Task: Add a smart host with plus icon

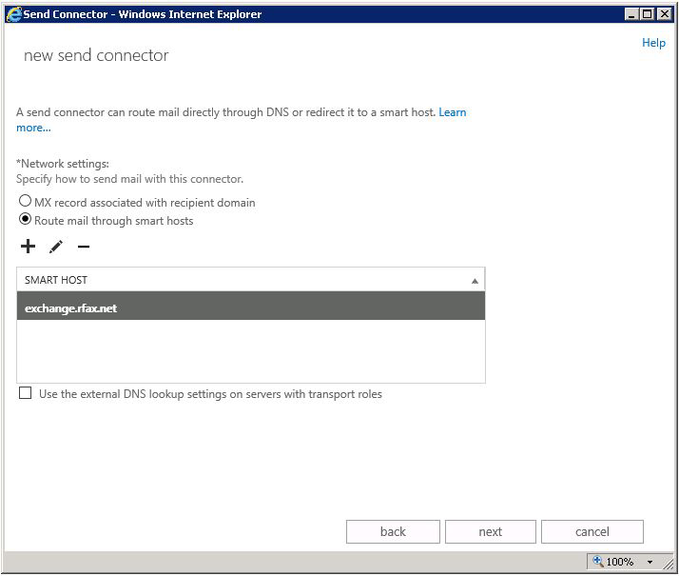Action: coord(28,247)
